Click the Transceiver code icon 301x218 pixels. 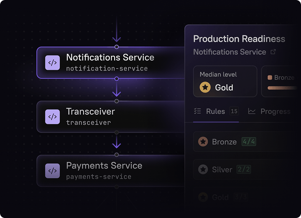point(52,117)
